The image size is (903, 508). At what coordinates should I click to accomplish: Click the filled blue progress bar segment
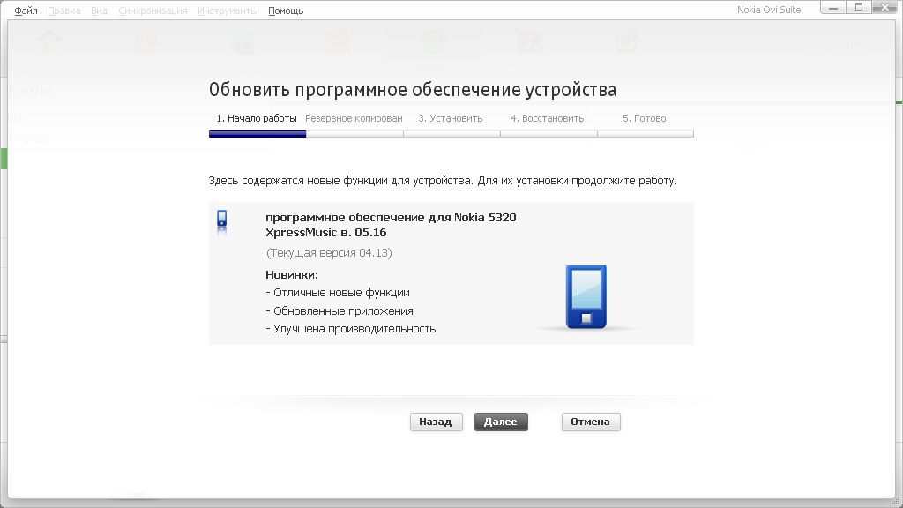(x=257, y=134)
